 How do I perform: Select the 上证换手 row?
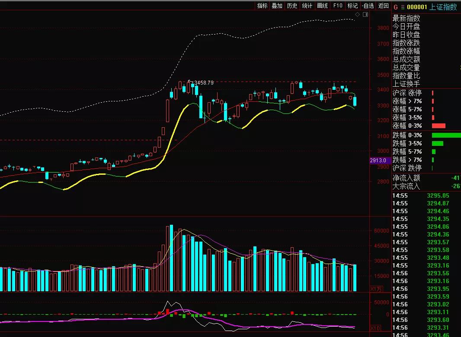426,84
